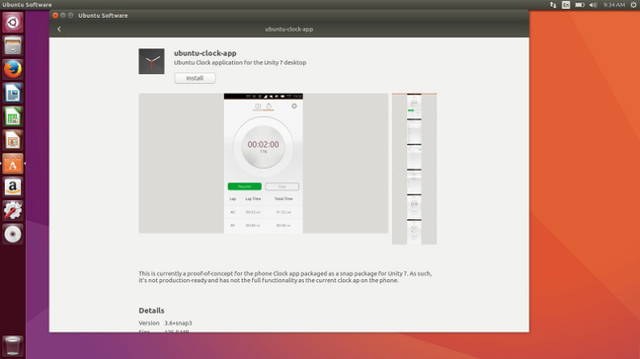Install the ubuntu-clock-app

click(195, 78)
